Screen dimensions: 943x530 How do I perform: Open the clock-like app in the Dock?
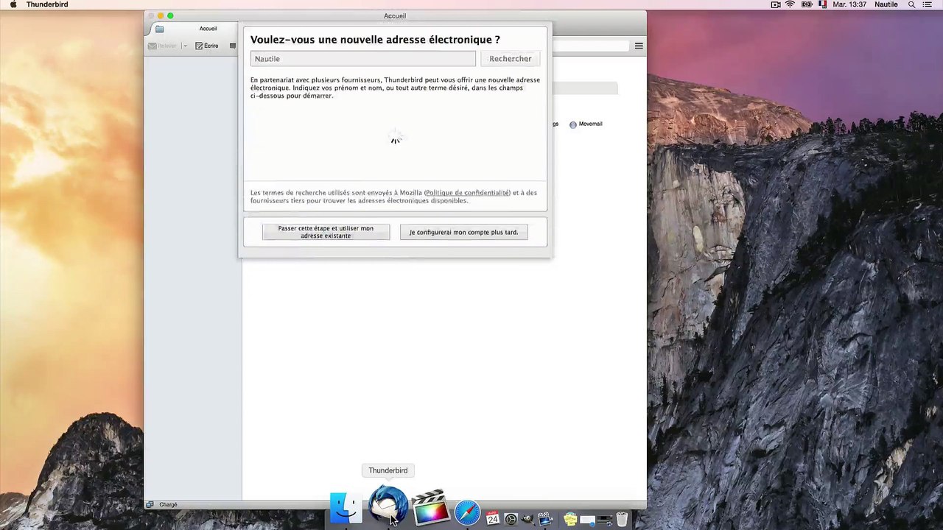(x=511, y=519)
